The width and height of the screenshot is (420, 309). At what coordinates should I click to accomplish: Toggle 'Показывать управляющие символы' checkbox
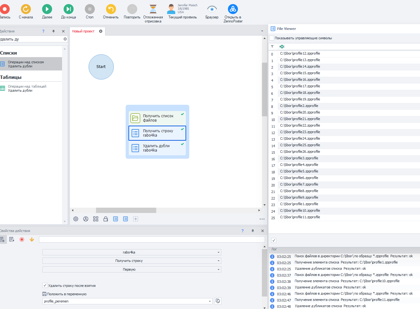click(x=272, y=38)
